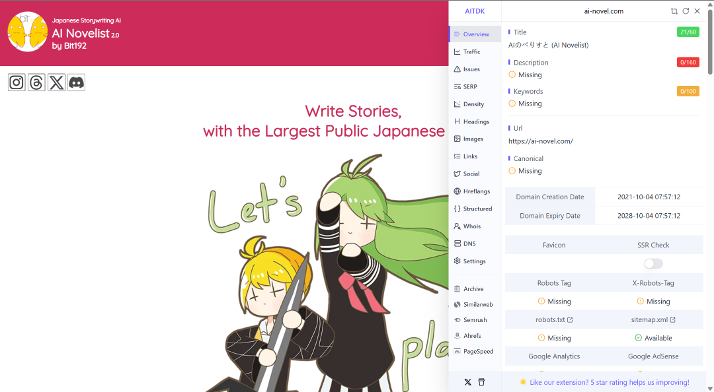714x392 pixels.
Task: Click the Write Stories heading text
Action: 353,111
